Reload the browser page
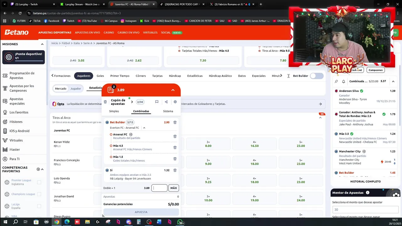402x226 pixels. coord(20,13)
